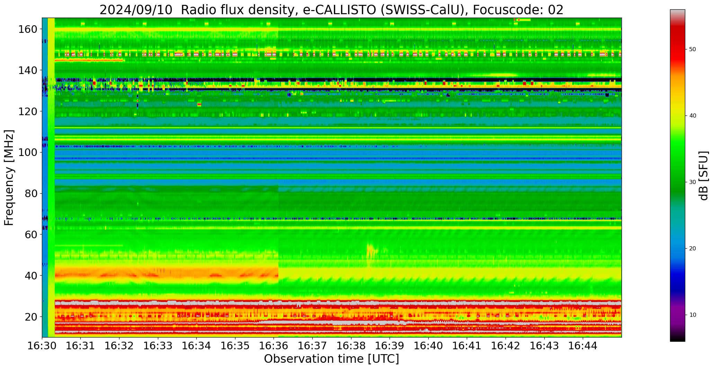
Task: Pick the 16:44 time axis label
Action: click(583, 346)
